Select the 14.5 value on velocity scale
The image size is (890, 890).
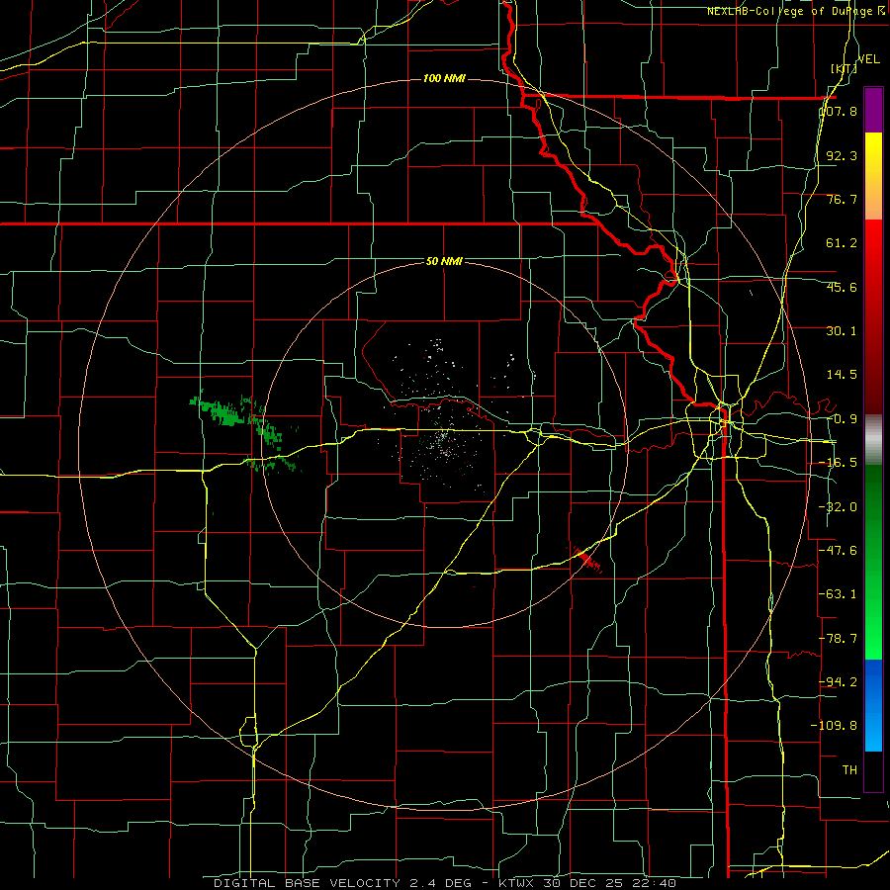(842, 375)
